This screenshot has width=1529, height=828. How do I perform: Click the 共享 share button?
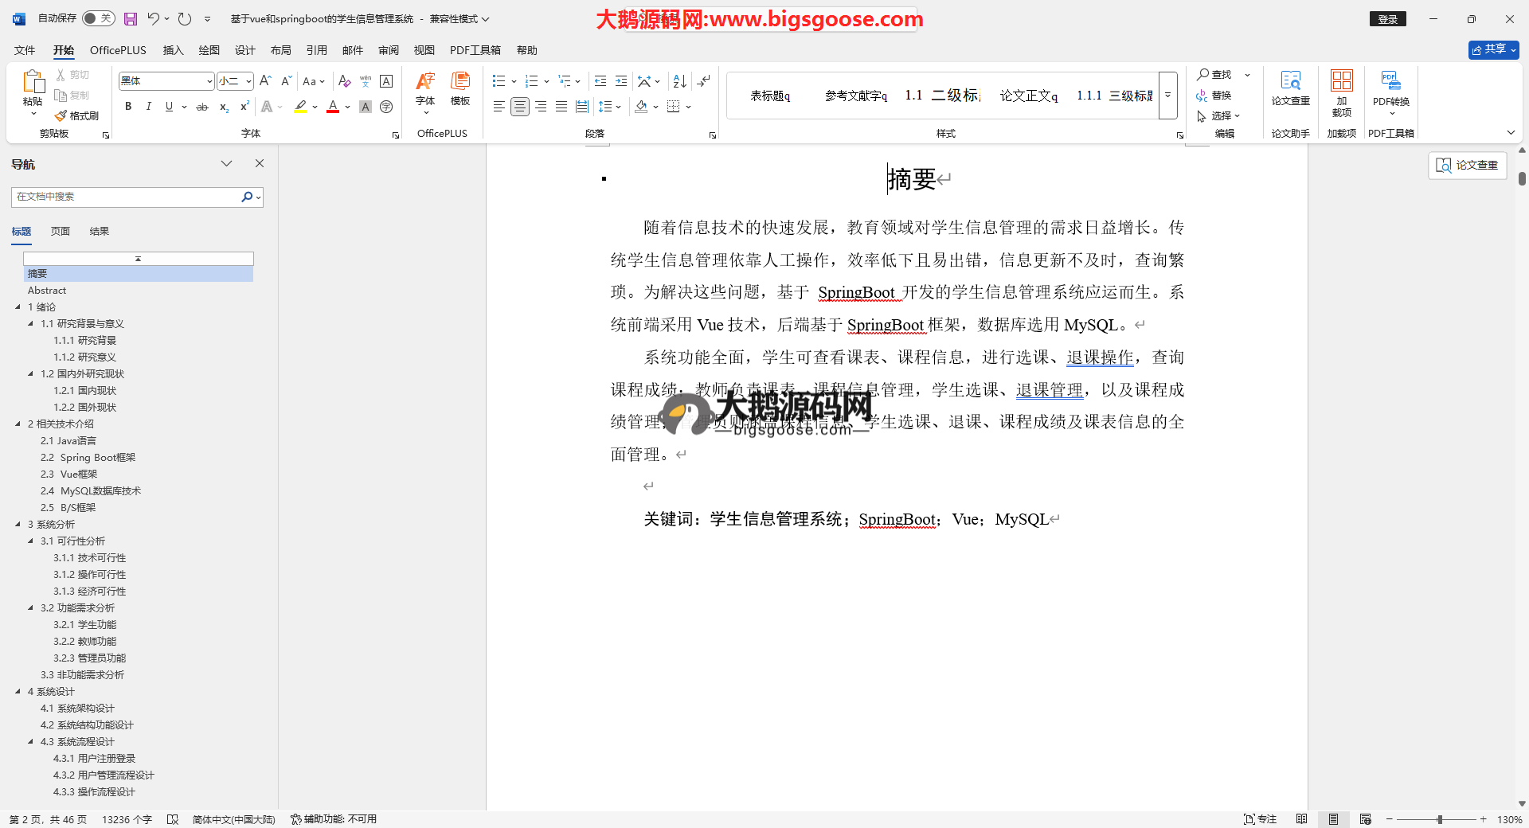(x=1493, y=49)
